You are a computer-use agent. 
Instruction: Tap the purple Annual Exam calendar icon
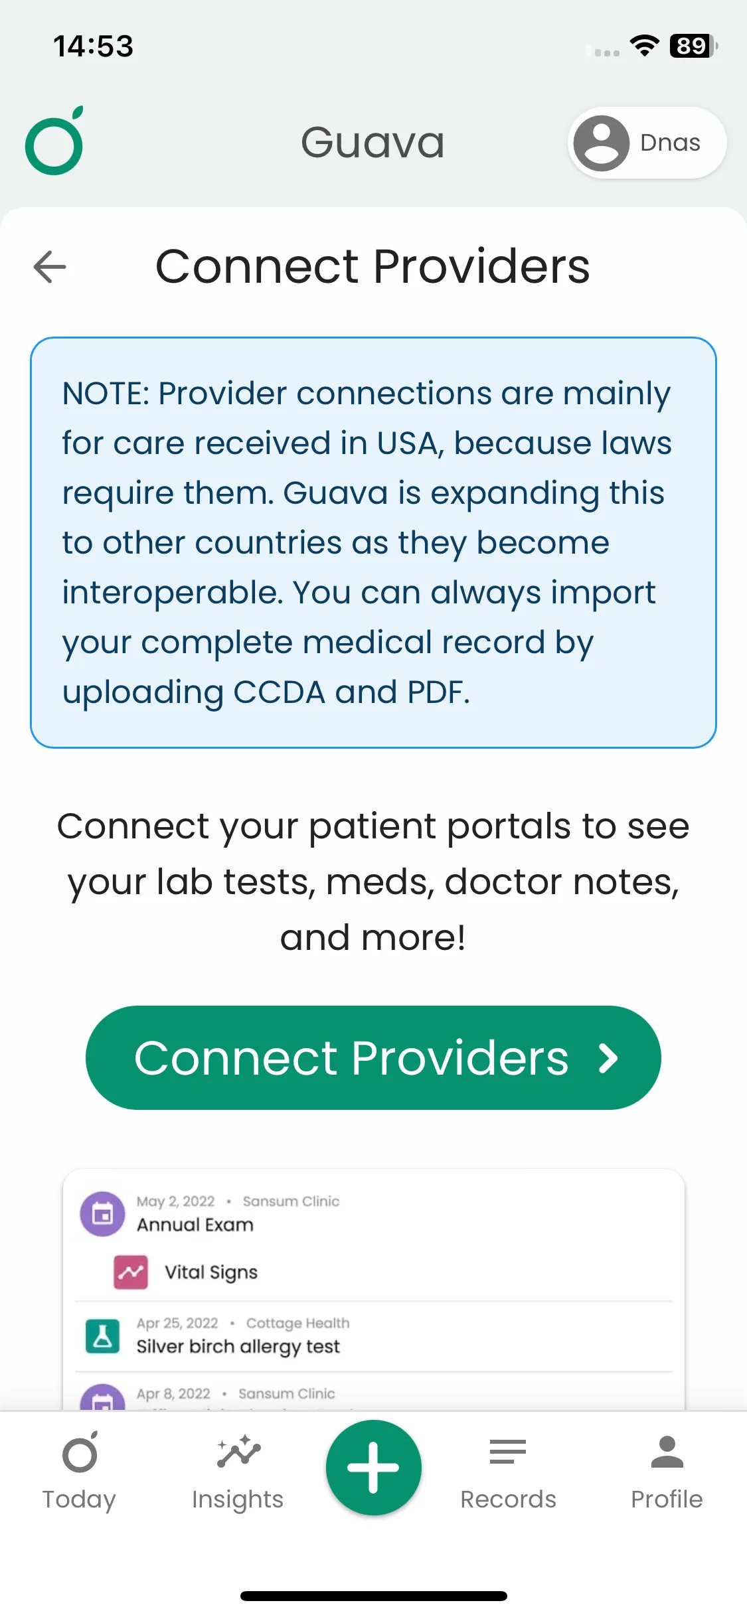coord(102,1214)
